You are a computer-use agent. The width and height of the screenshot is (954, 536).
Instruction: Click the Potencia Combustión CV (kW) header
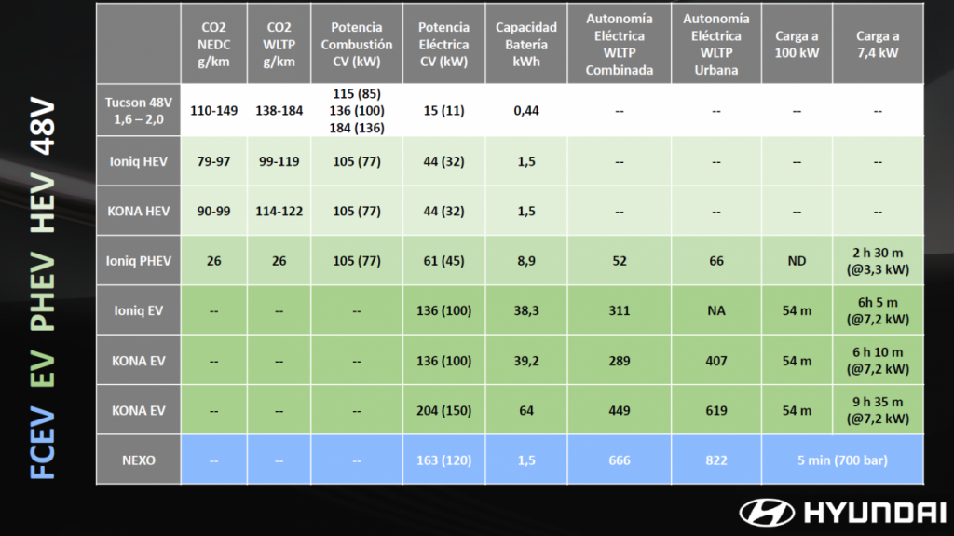pyautogui.click(x=356, y=44)
